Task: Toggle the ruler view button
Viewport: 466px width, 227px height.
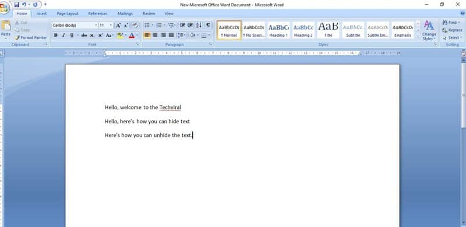Action: click(x=463, y=53)
